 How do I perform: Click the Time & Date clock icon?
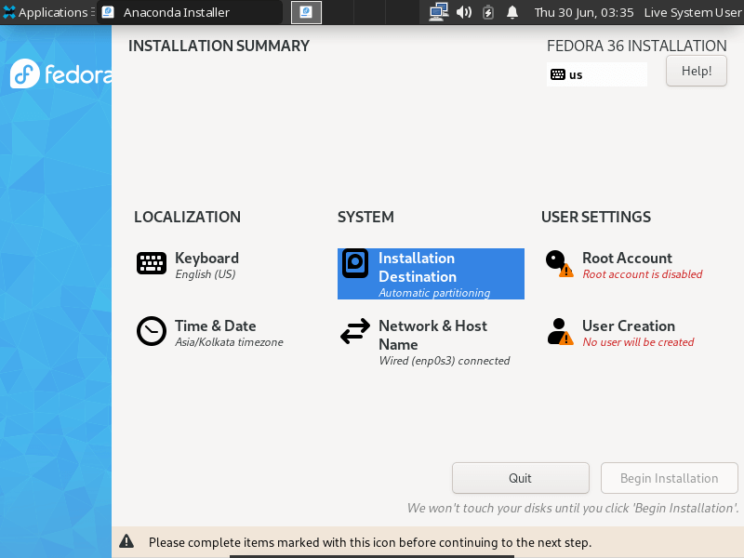pyautogui.click(x=152, y=331)
